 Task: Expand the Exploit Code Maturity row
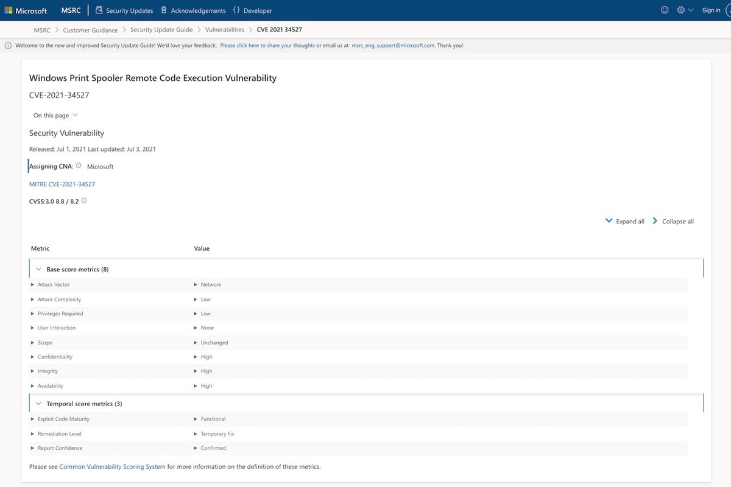(x=33, y=419)
